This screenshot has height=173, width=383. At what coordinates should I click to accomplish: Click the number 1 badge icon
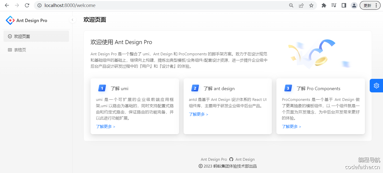point(102,88)
